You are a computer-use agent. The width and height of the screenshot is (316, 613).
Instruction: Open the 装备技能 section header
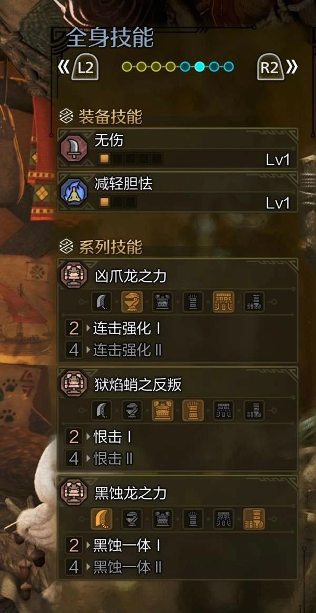coord(101,117)
